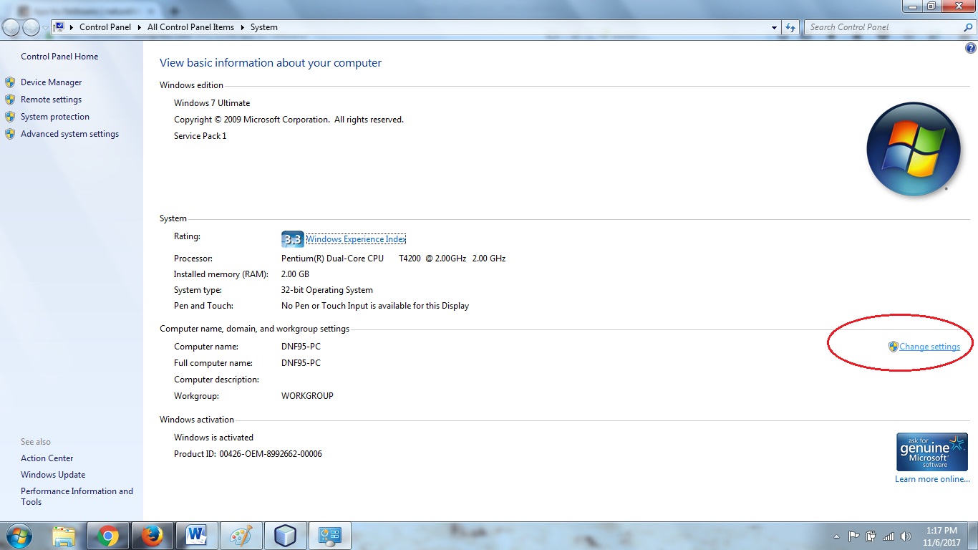This screenshot has width=978, height=550.
Task: Click the Forward navigation arrow
Action: [x=31, y=27]
